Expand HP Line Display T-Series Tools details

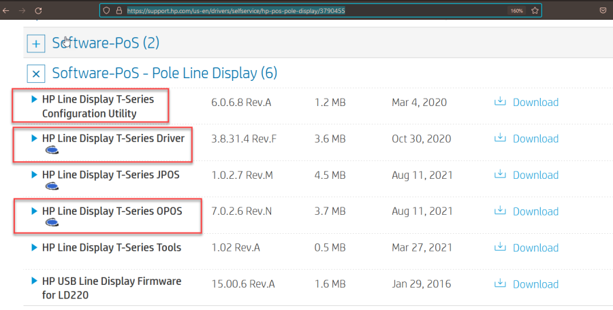pos(34,247)
